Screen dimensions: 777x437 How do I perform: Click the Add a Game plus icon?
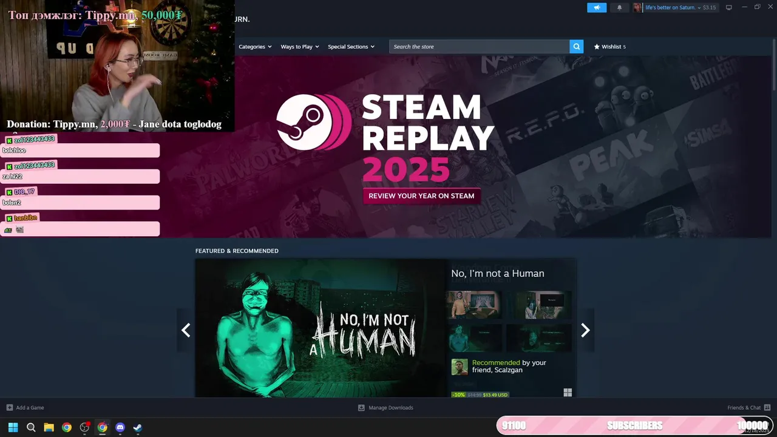[9, 408]
